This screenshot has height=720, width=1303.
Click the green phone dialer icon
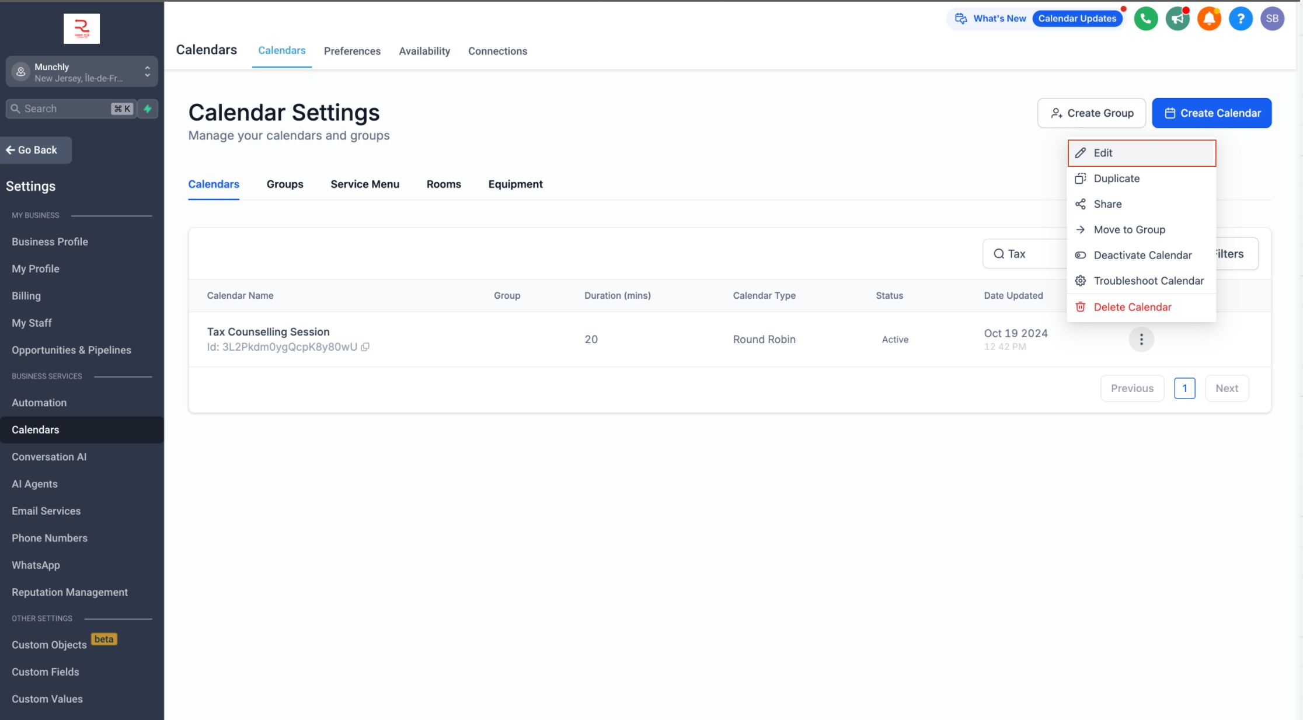[x=1145, y=19]
